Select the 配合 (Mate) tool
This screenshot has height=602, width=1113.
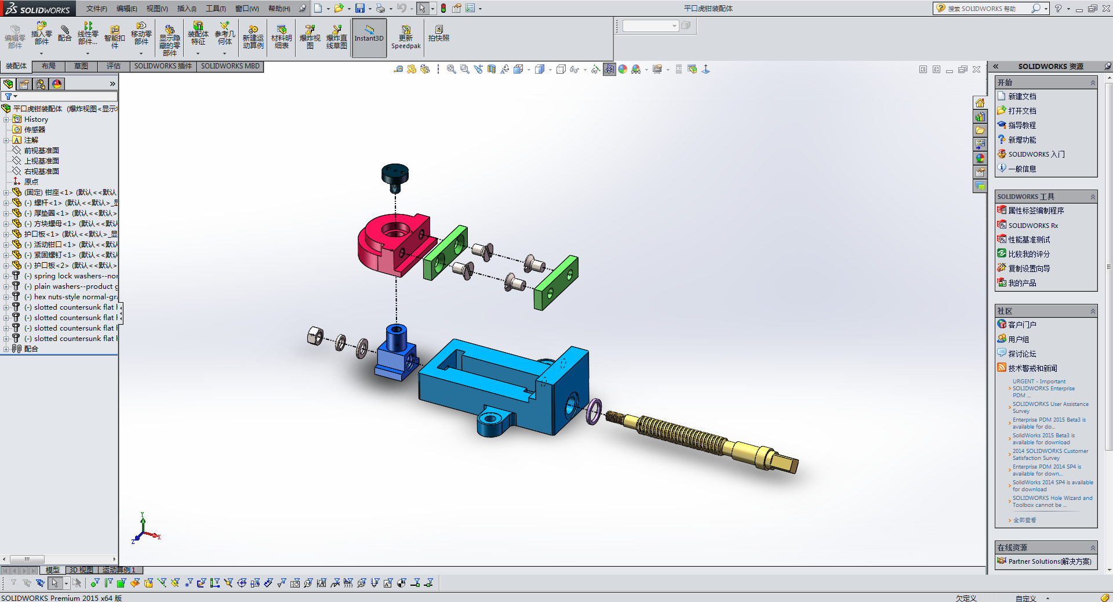tap(65, 34)
